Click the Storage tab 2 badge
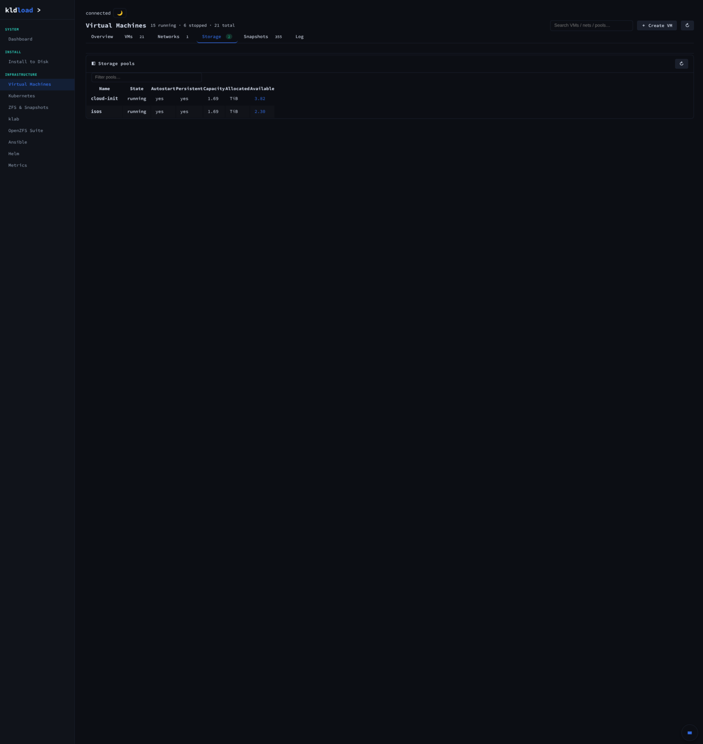The height and width of the screenshot is (744, 703). pyautogui.click(x=228, y=37)
